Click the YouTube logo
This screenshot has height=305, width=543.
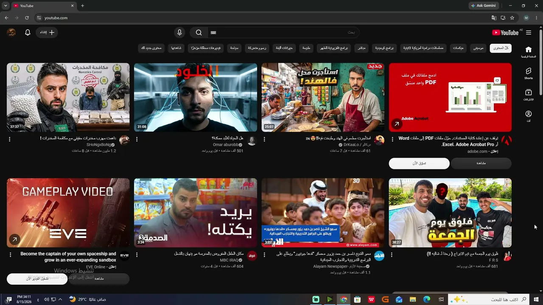(505, 33)
